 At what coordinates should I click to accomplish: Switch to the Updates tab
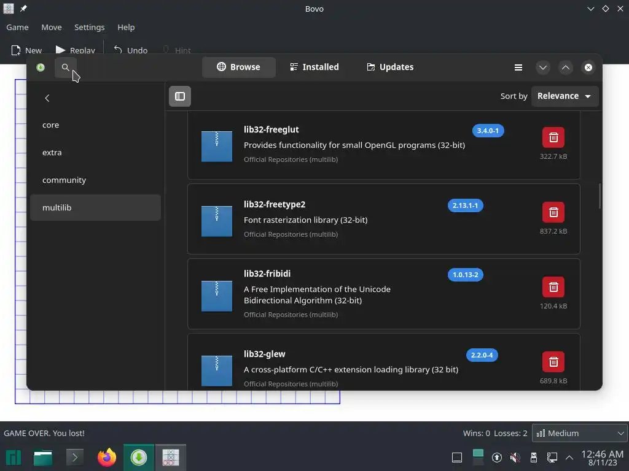pyautogui.click(x=390, y=67)
